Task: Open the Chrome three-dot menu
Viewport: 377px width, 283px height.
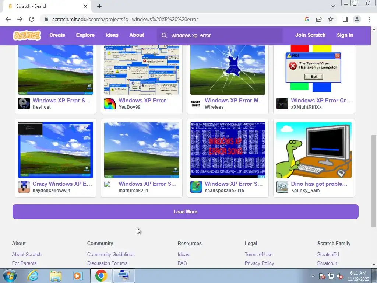Action: pyautogui.click(x=369, y=19)
